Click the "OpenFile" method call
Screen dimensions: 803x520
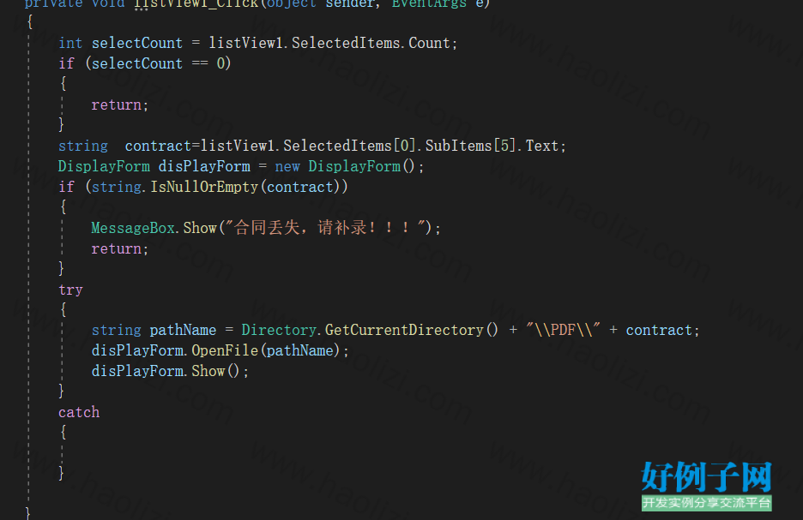tap(225, 350)
